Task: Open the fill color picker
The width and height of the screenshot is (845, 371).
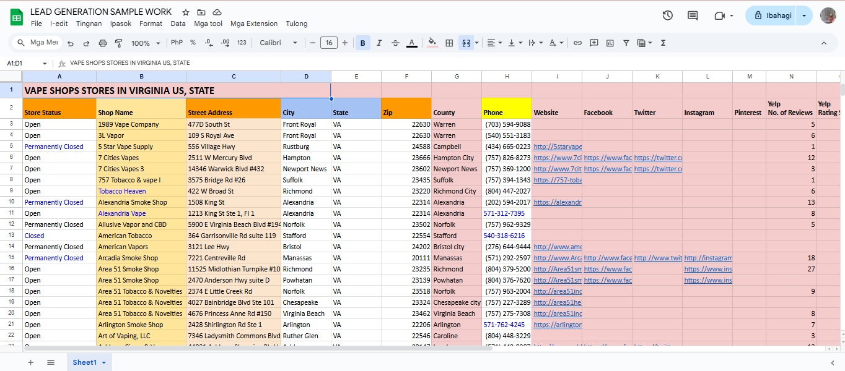Action: tap(432, 43)
